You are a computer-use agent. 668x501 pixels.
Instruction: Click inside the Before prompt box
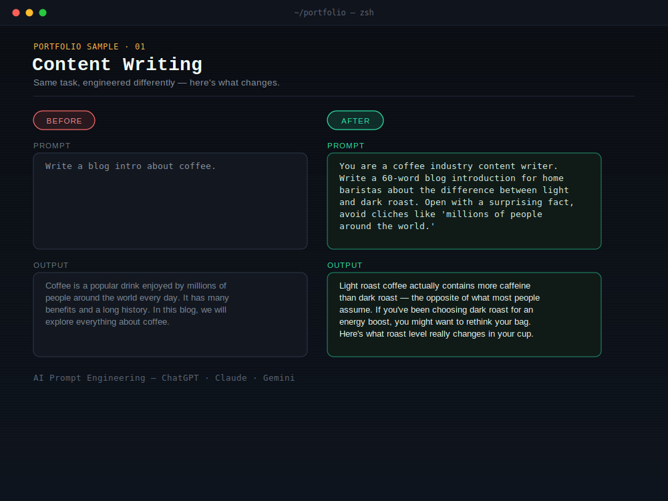pyautogui.click(x=170, y=201)
